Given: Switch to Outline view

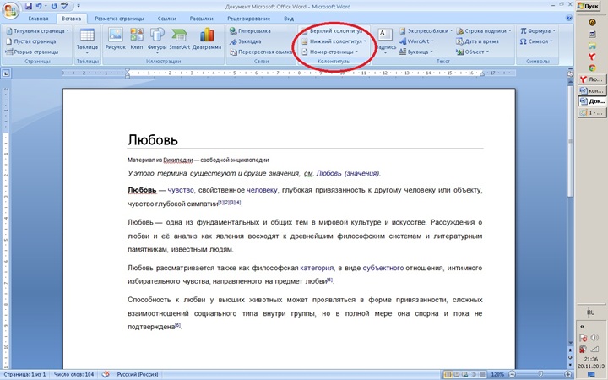Looking at the screenshot, I should point(473,375).
